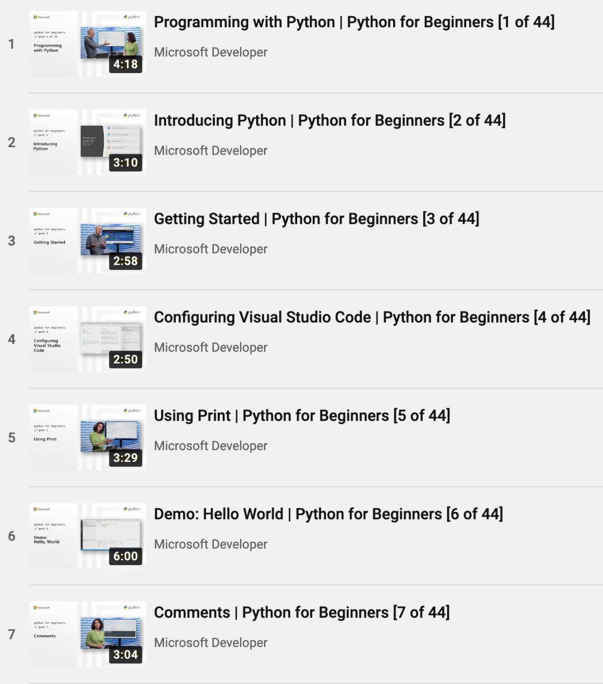Image resolution: width=603 pixels, height=684 pixels.
Task: Click title 'Demo: Hello World [6 of 44]'
Action: click(x=328, y=514)
